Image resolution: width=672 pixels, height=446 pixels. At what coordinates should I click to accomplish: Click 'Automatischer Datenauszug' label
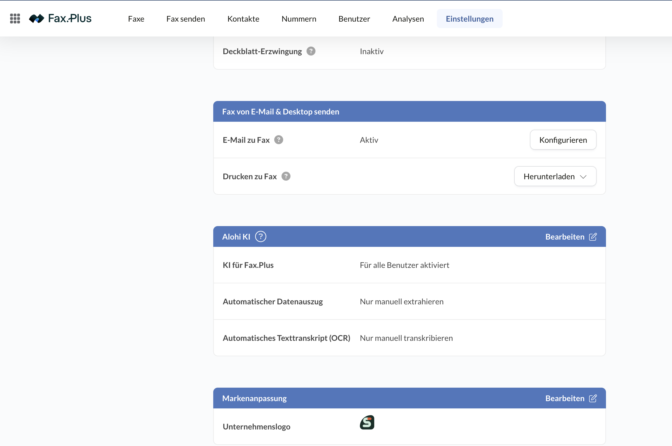[x=273, y=301]
